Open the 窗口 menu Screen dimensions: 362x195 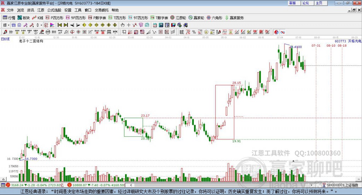point(88,10)
